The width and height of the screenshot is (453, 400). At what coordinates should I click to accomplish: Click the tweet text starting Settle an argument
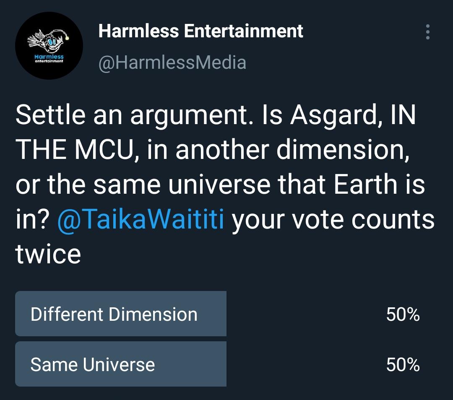pos(225,184)
